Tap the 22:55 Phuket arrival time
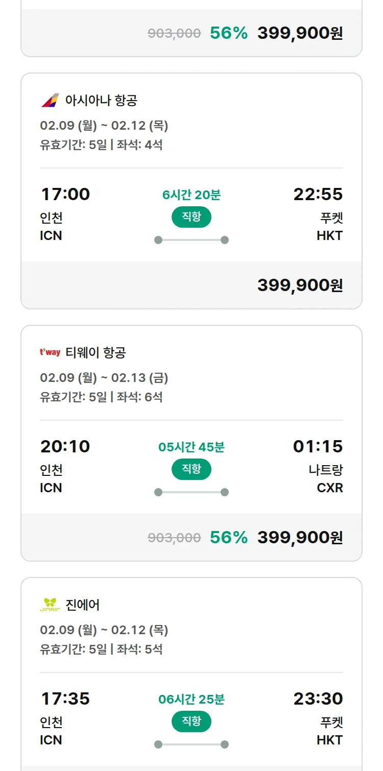The width and height of the screenshot is (383, 771). tap(318, 195)
